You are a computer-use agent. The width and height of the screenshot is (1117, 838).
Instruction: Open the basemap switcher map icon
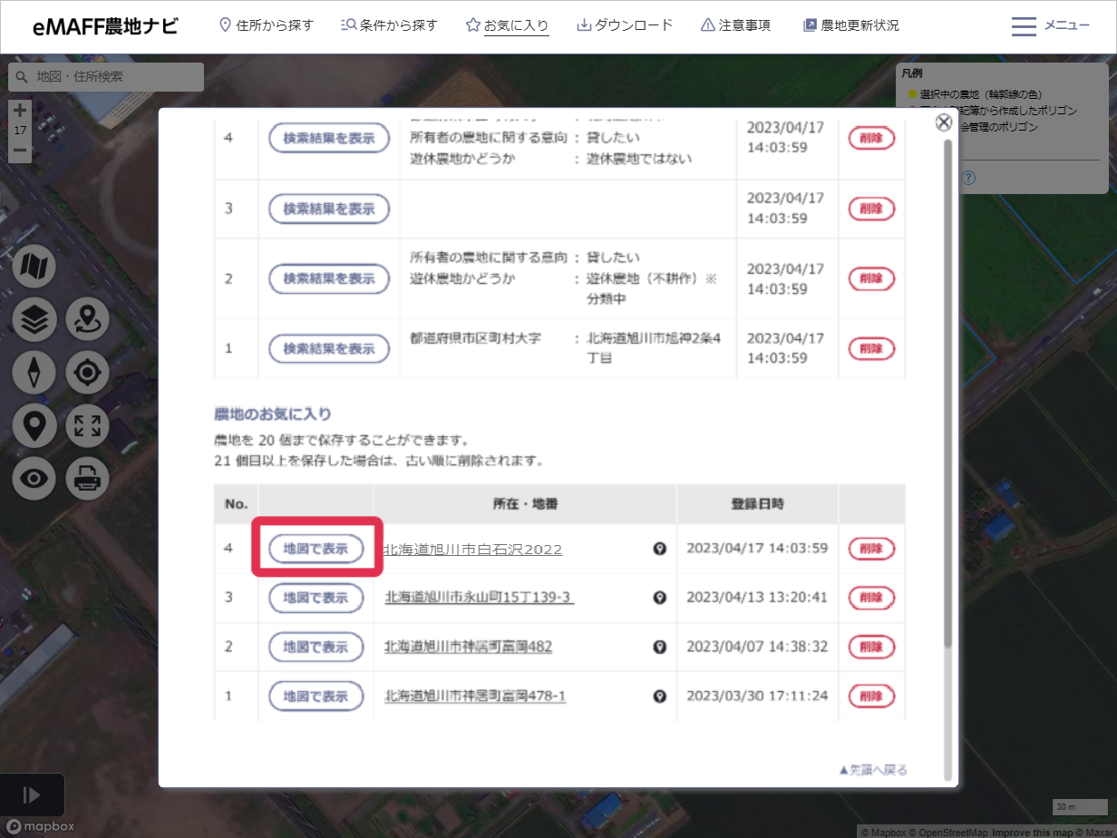point(34,266)
